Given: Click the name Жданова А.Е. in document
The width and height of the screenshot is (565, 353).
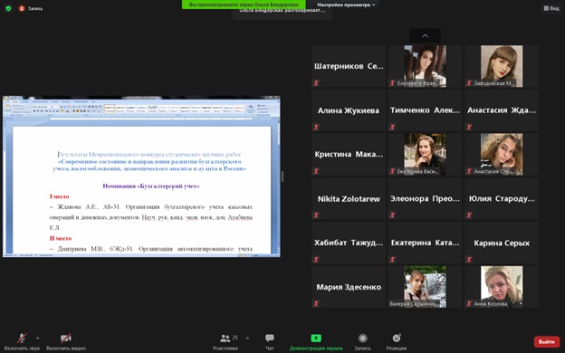Looking at the screenshot, I should (x=79, y=206).
